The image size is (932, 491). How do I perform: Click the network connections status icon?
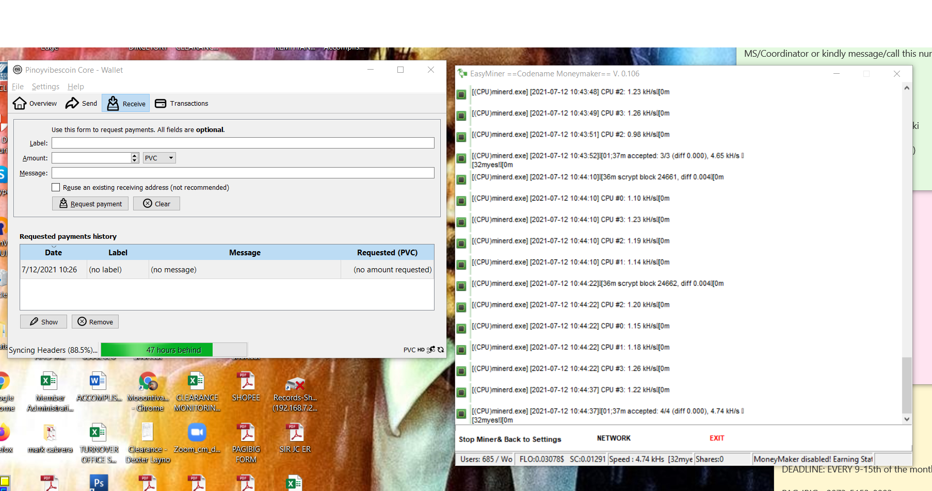click(431, 350)
